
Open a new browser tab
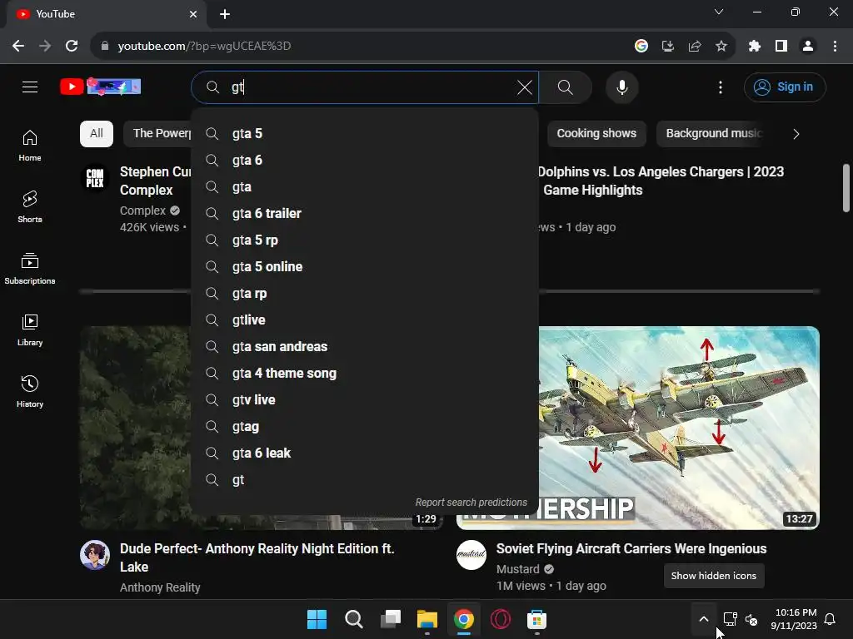(x=225, y=14)
